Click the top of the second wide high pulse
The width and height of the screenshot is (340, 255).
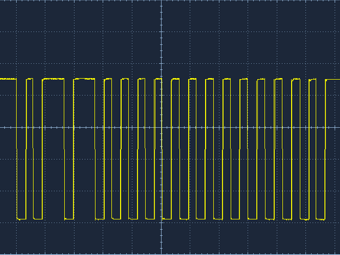coord(84,79)
